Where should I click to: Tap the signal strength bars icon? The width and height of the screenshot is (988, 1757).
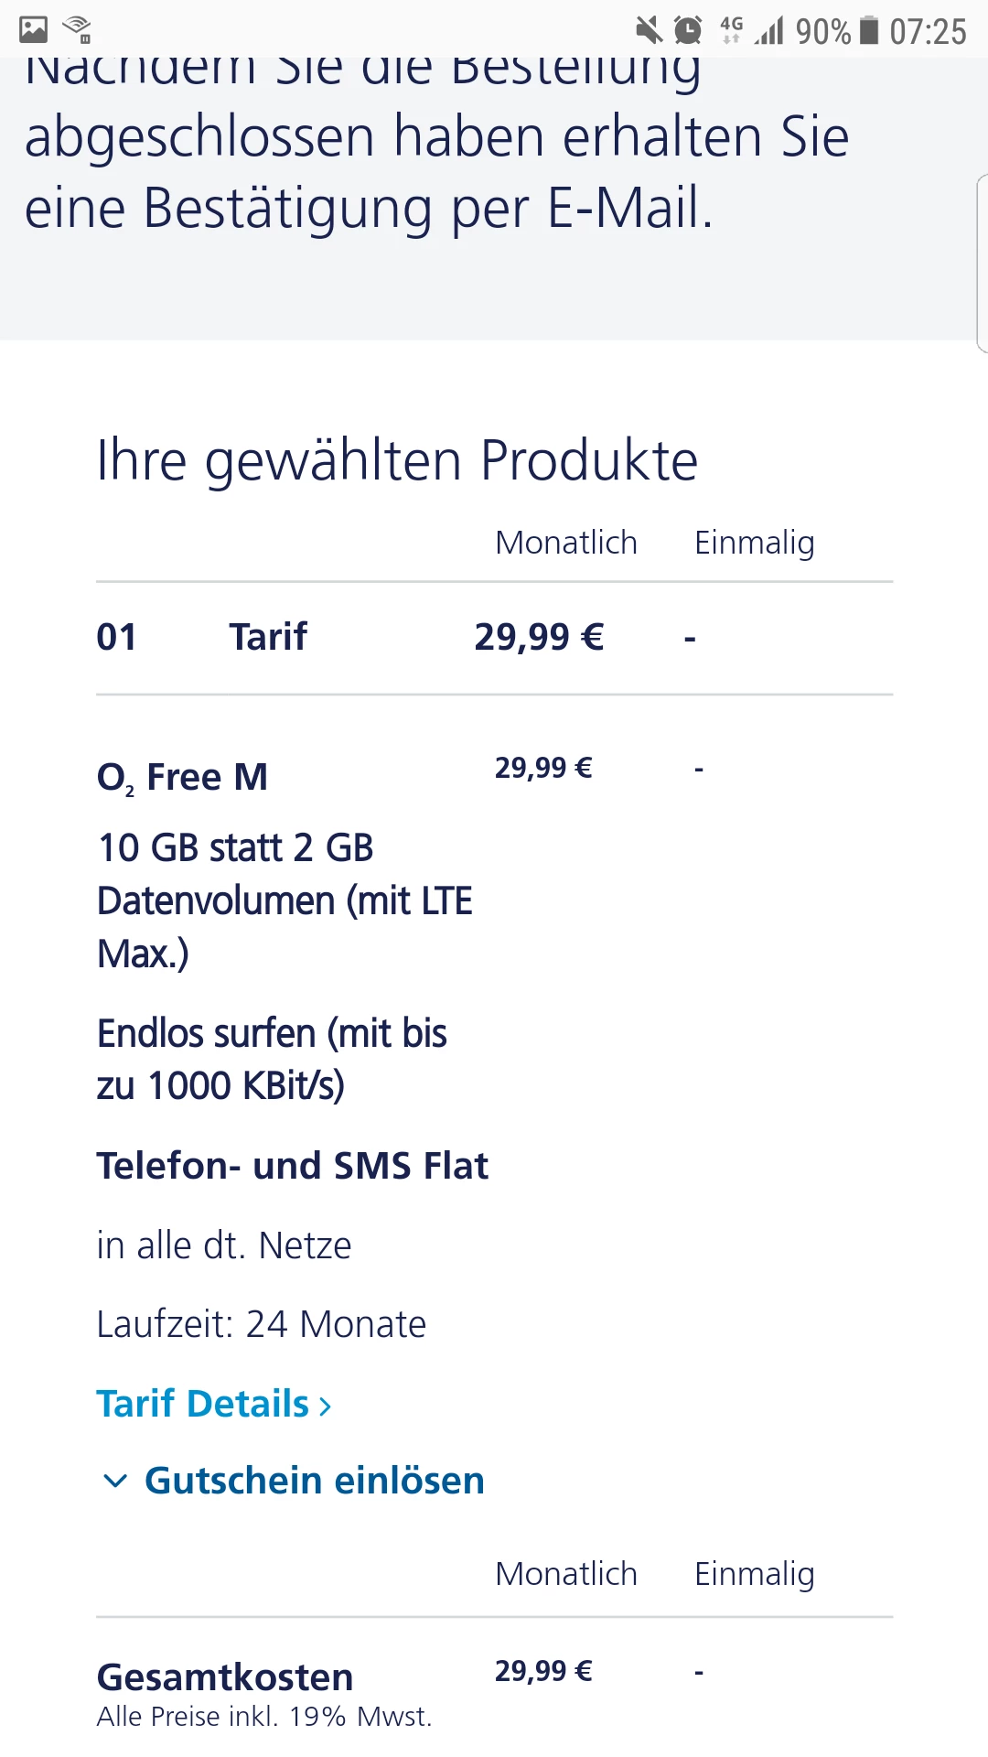(769, 31)
